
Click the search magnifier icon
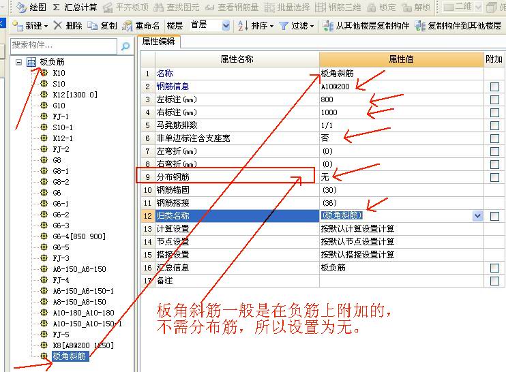click(125, 46)
